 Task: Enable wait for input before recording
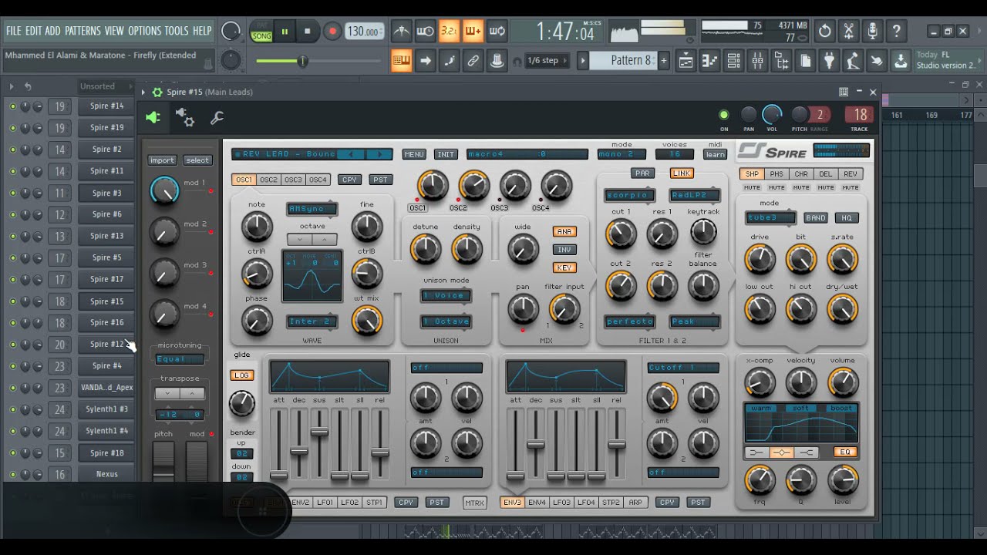point(425,31)
